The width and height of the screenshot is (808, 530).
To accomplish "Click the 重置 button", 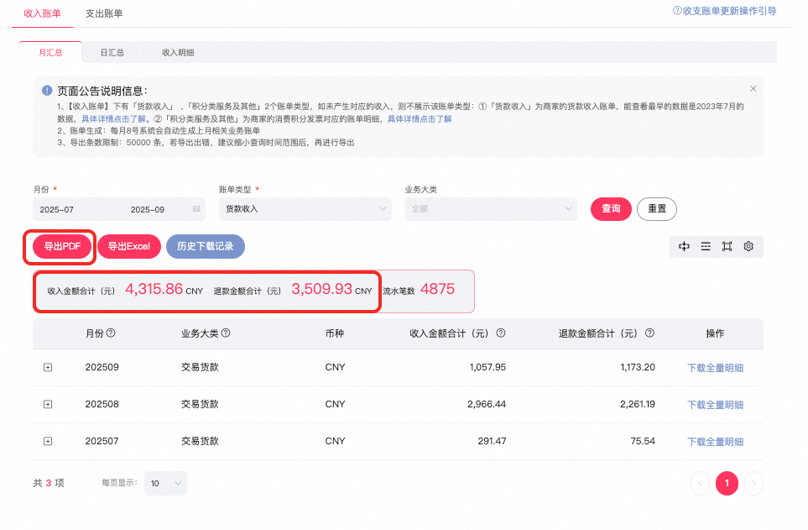I will coord(656,209).
